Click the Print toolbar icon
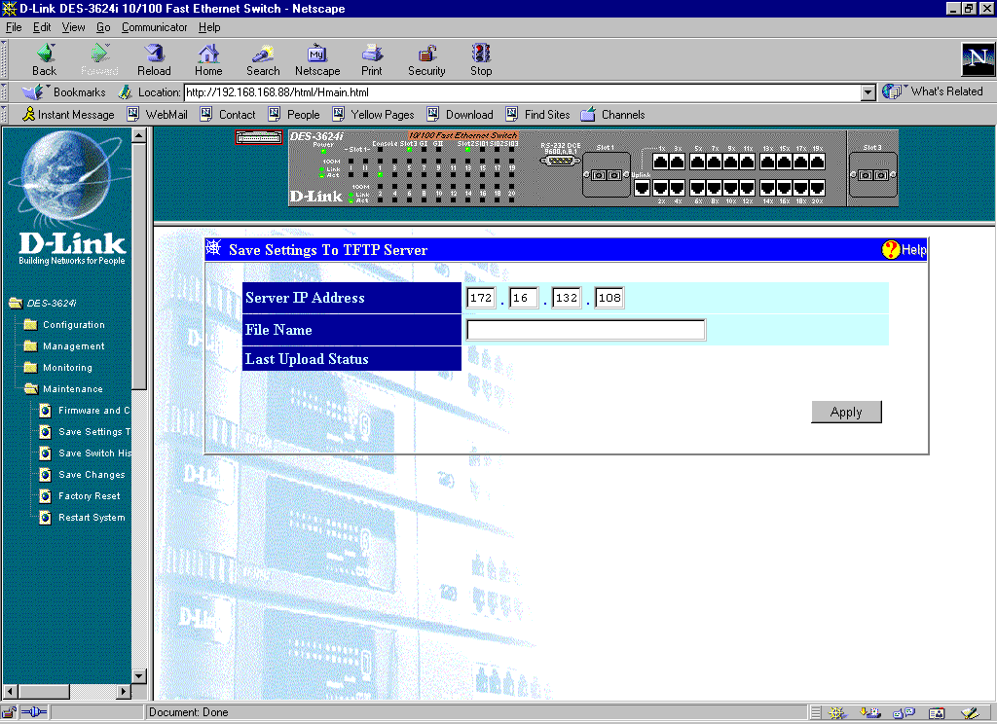997x724 pixels. point(372,54)
